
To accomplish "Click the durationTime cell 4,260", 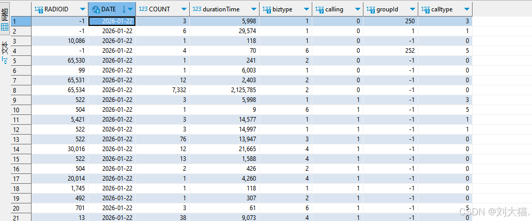I will point(224,179).
